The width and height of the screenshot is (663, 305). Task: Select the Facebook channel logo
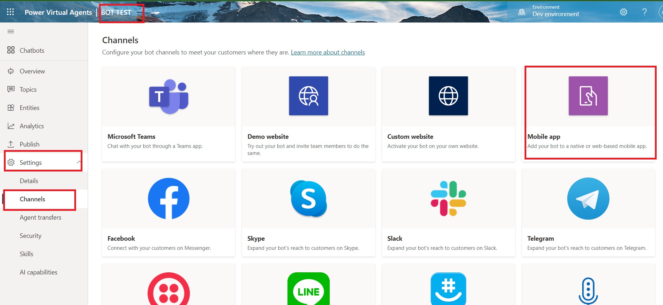click(x=168, y=199)
